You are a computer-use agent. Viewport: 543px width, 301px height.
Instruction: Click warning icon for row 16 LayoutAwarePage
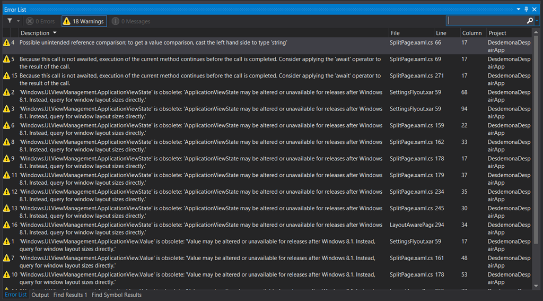tap(6, 225)
